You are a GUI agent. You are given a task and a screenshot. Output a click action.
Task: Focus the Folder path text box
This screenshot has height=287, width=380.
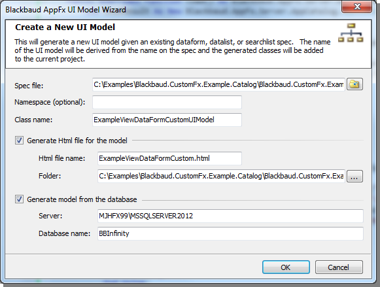(221, 176)
